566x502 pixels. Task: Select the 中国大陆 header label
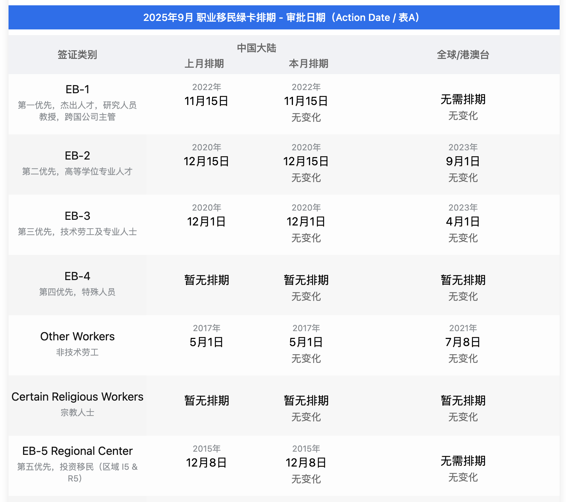coord(256,48)
